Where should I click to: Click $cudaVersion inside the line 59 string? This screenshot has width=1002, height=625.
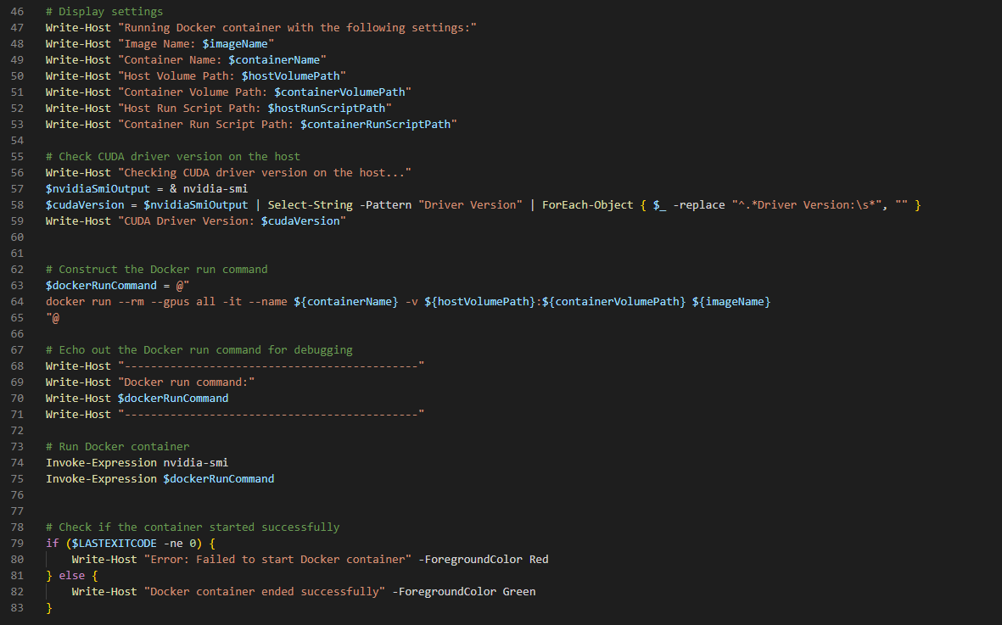[300, 220]
